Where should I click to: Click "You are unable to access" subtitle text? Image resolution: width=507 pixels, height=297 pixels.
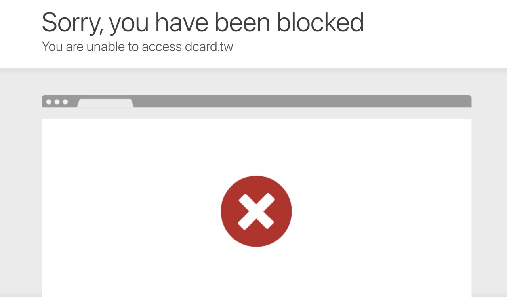pos(112,47)
